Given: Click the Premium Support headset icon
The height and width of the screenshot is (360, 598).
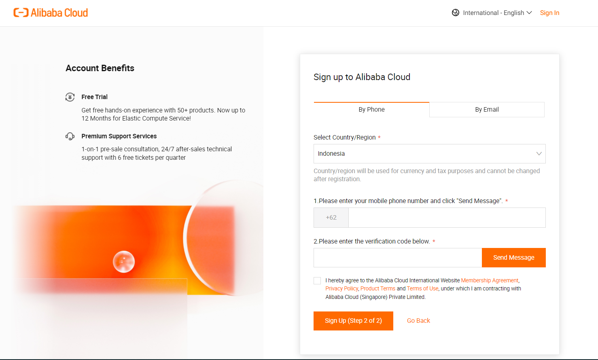Looking at the screenshot, I should pyautogui.click(x=70, y=136).
